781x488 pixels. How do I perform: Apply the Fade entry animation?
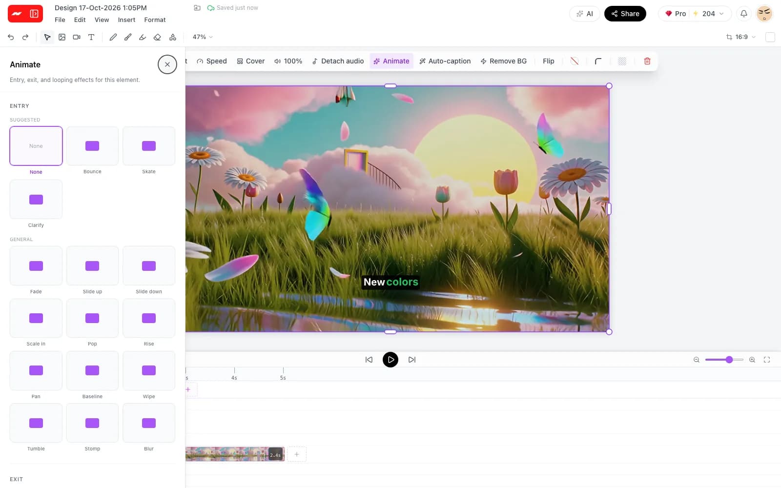point(36,266)
